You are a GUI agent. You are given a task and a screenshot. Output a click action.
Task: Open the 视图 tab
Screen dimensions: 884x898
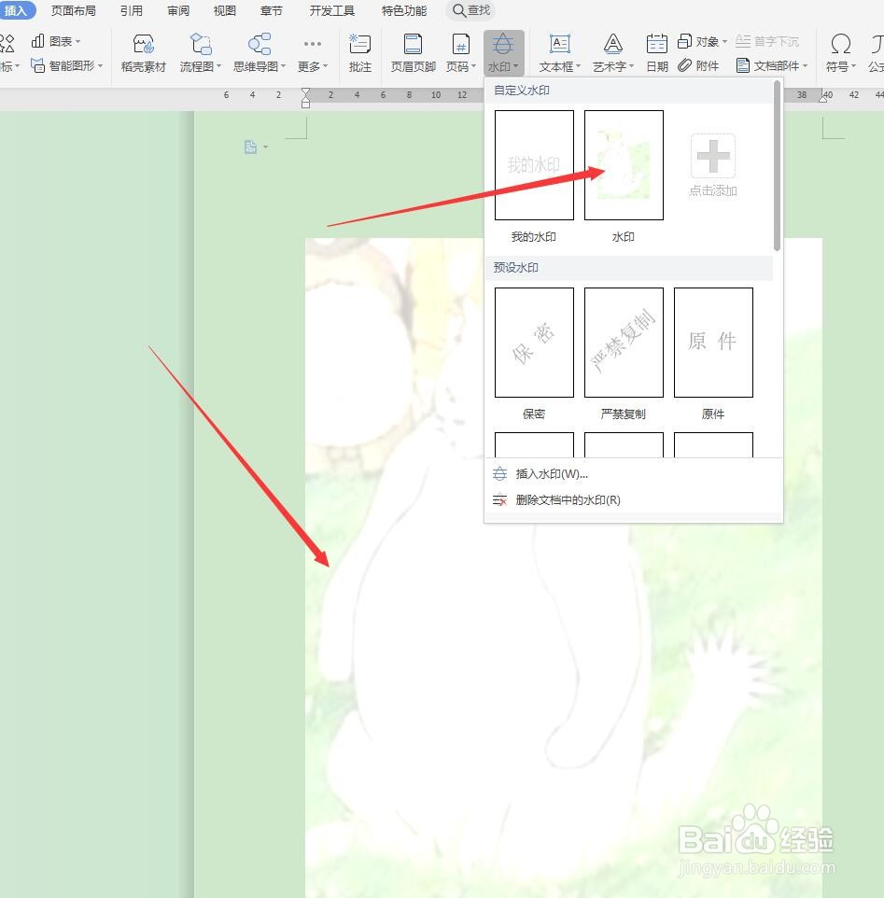[x=224, y=10]
